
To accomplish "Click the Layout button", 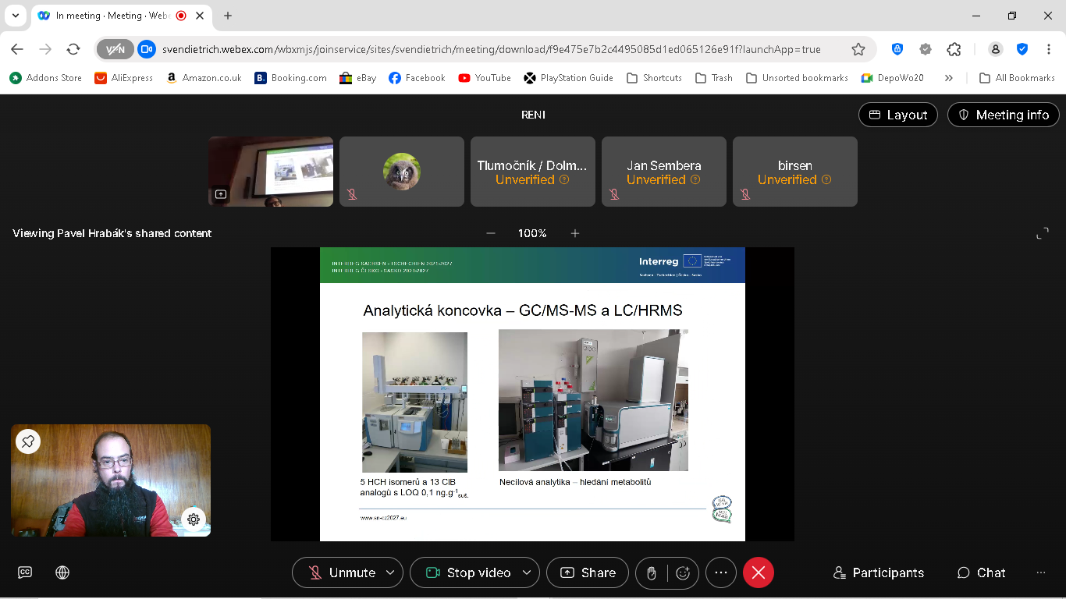I will click(x=897, y=115).
